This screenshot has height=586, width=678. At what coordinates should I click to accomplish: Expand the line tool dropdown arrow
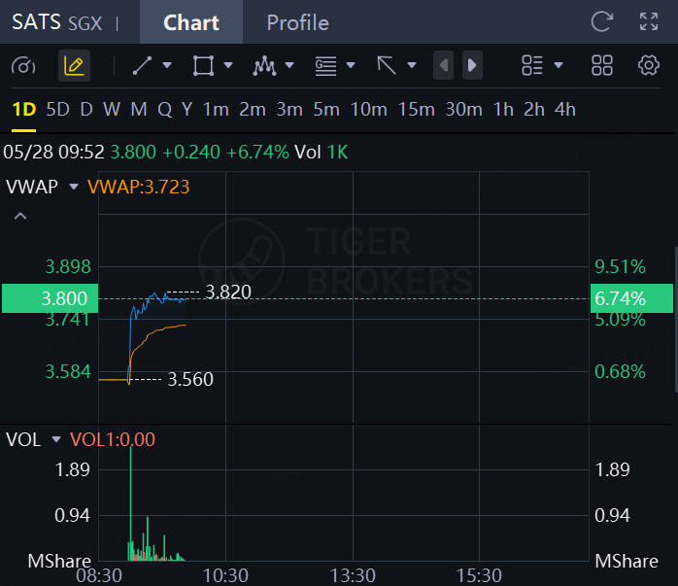[x=167, y=66]
